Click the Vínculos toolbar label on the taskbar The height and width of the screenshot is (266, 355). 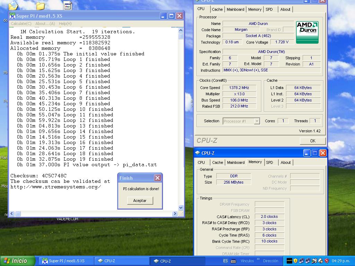[x=247, y=261]
